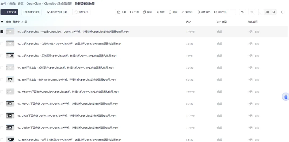Image resolution: width=289 pixels, height=142 pixels.
Task: Download the selected files
Action: click(122, 12)
